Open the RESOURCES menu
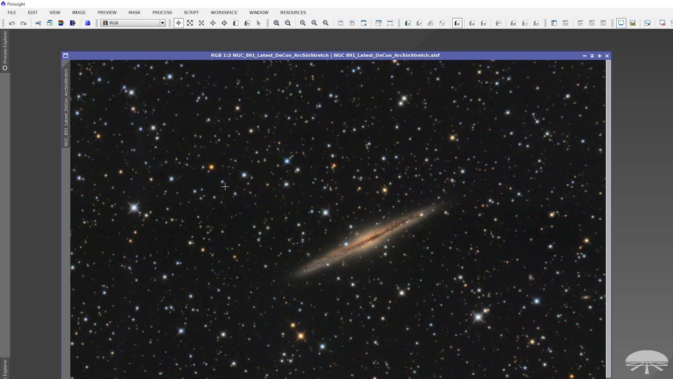 [x=293, y=13]
